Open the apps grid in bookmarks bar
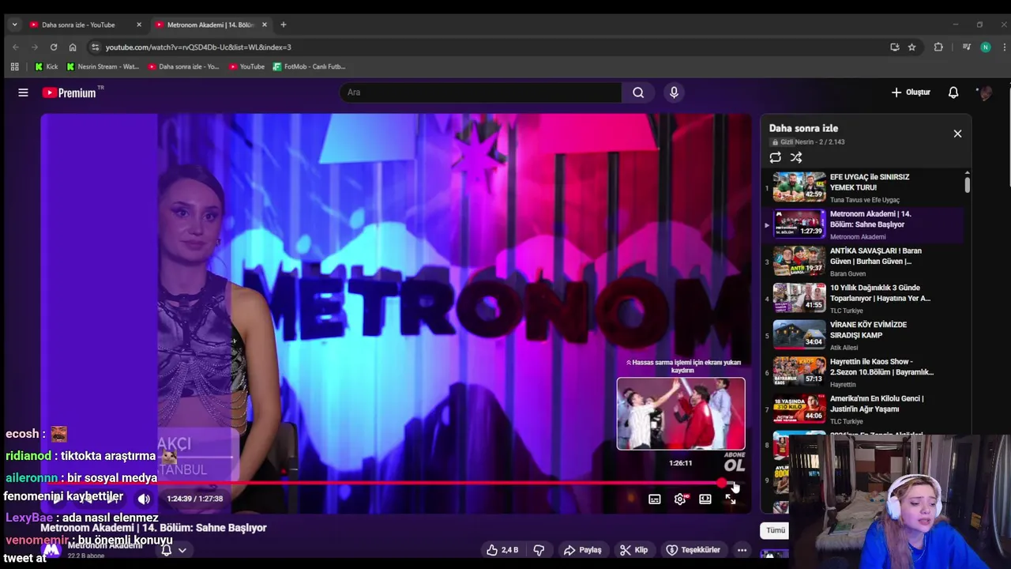Image resolution: width=1011 pixels, height=569 pixels. 14,66
